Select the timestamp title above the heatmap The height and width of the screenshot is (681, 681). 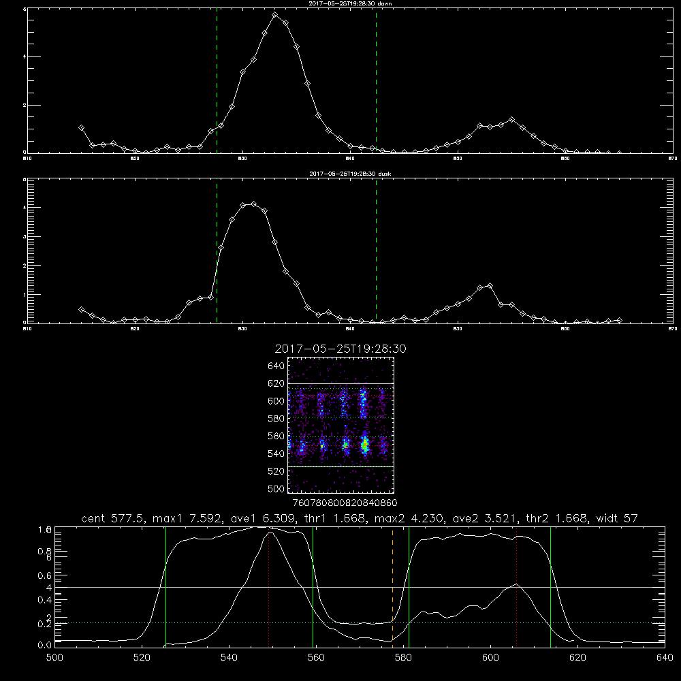click(x=340, y=349)
